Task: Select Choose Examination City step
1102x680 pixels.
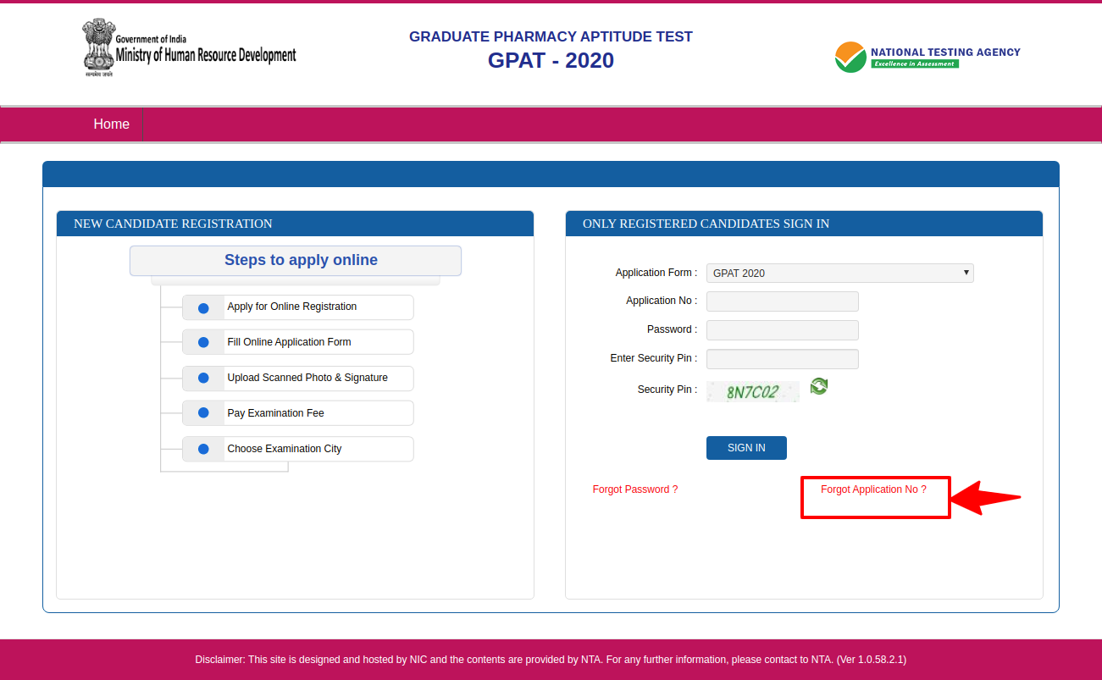Action: click(x=298, y=449)
